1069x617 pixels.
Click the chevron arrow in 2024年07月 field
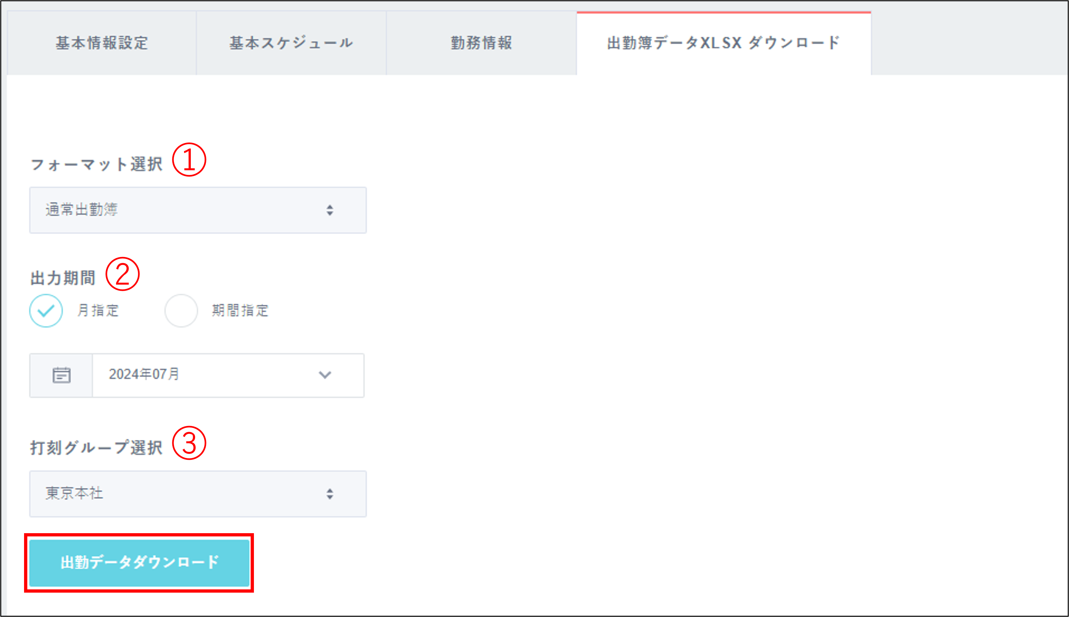[x=325, y=375]
